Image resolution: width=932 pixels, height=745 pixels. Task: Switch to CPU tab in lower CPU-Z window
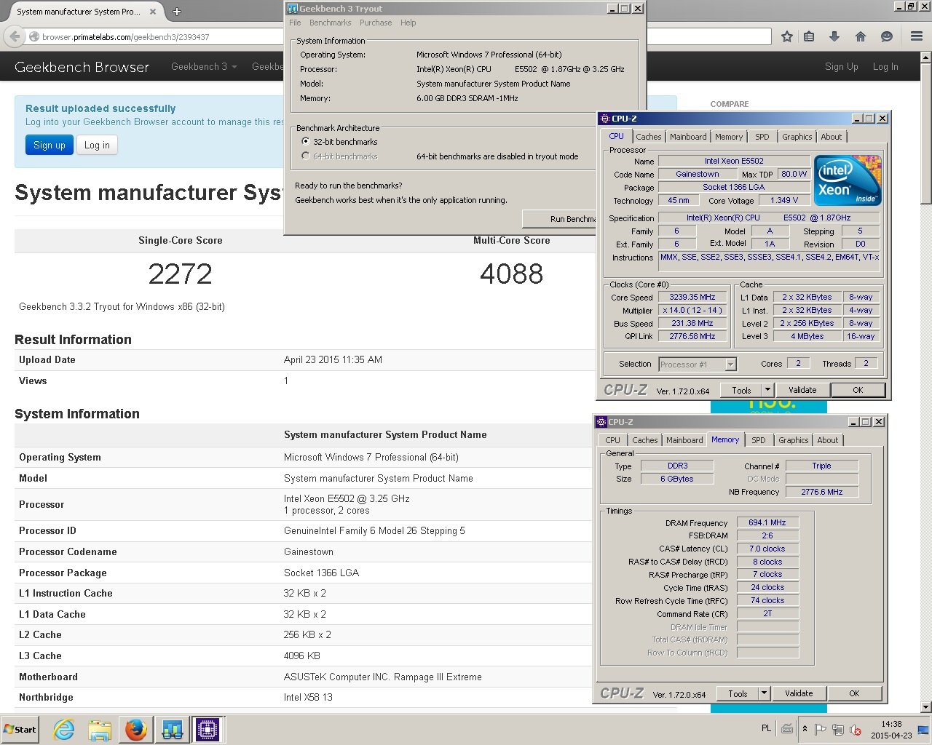point(613,440)
